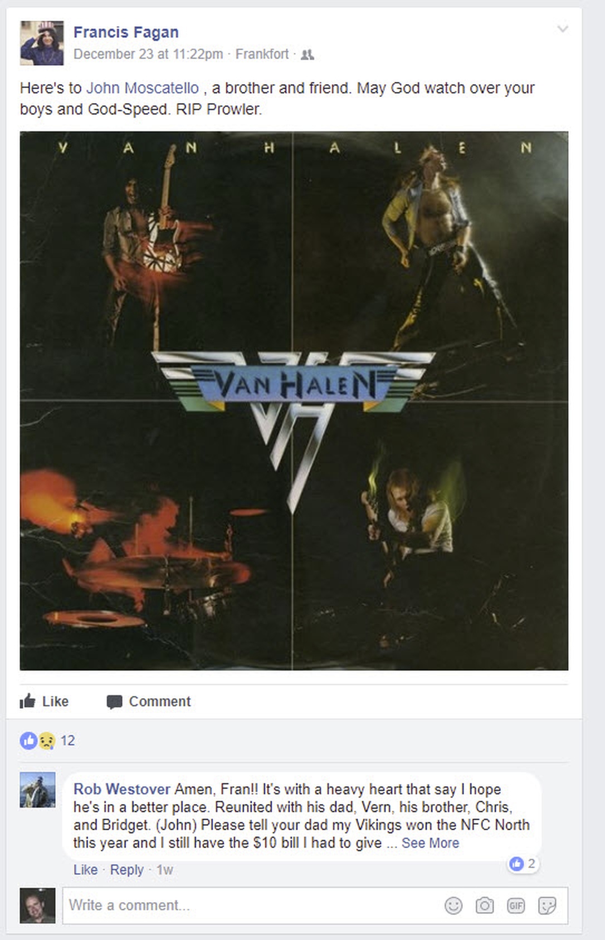Viewport: 605px width, 940px height.
Task: Like Rob Westover's comment
Action: [85, 870]
